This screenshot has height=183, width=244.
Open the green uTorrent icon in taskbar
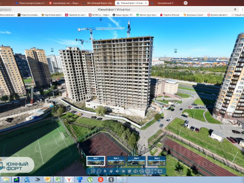pyautogui.click(x=90, y=180)
